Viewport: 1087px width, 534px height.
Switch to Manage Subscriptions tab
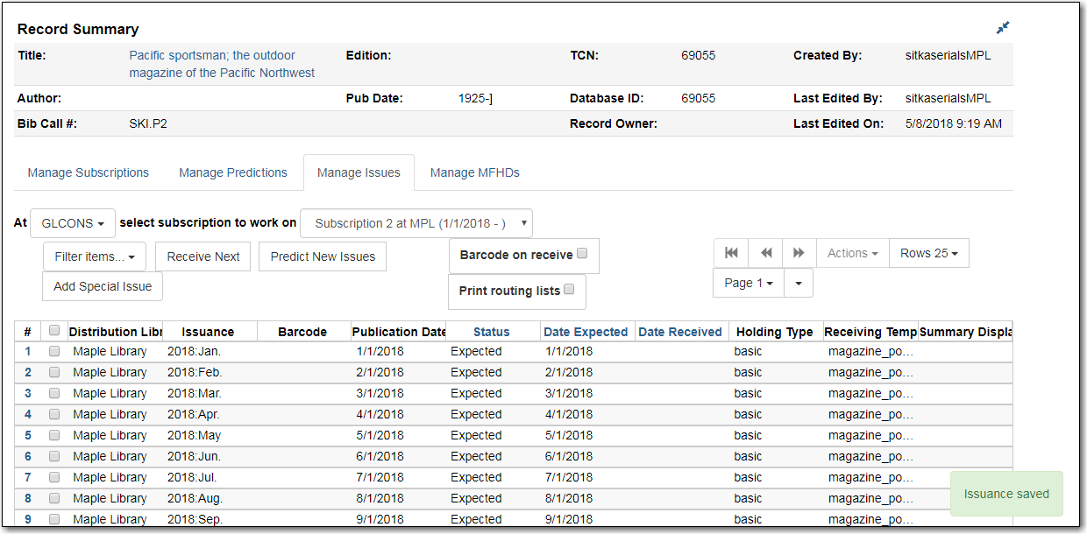(88, 172)
